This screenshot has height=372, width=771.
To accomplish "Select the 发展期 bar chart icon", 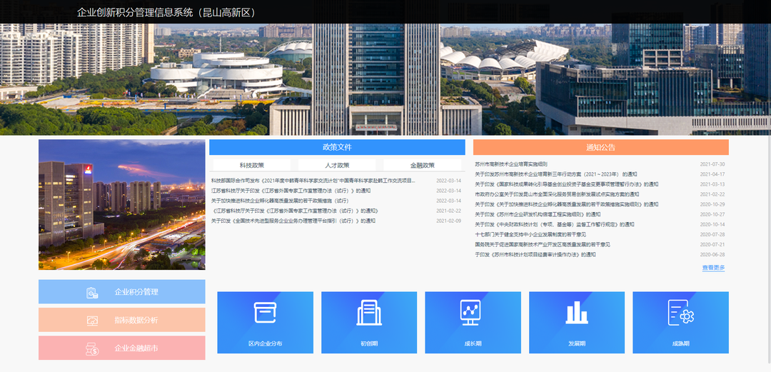I will (576, 312).
